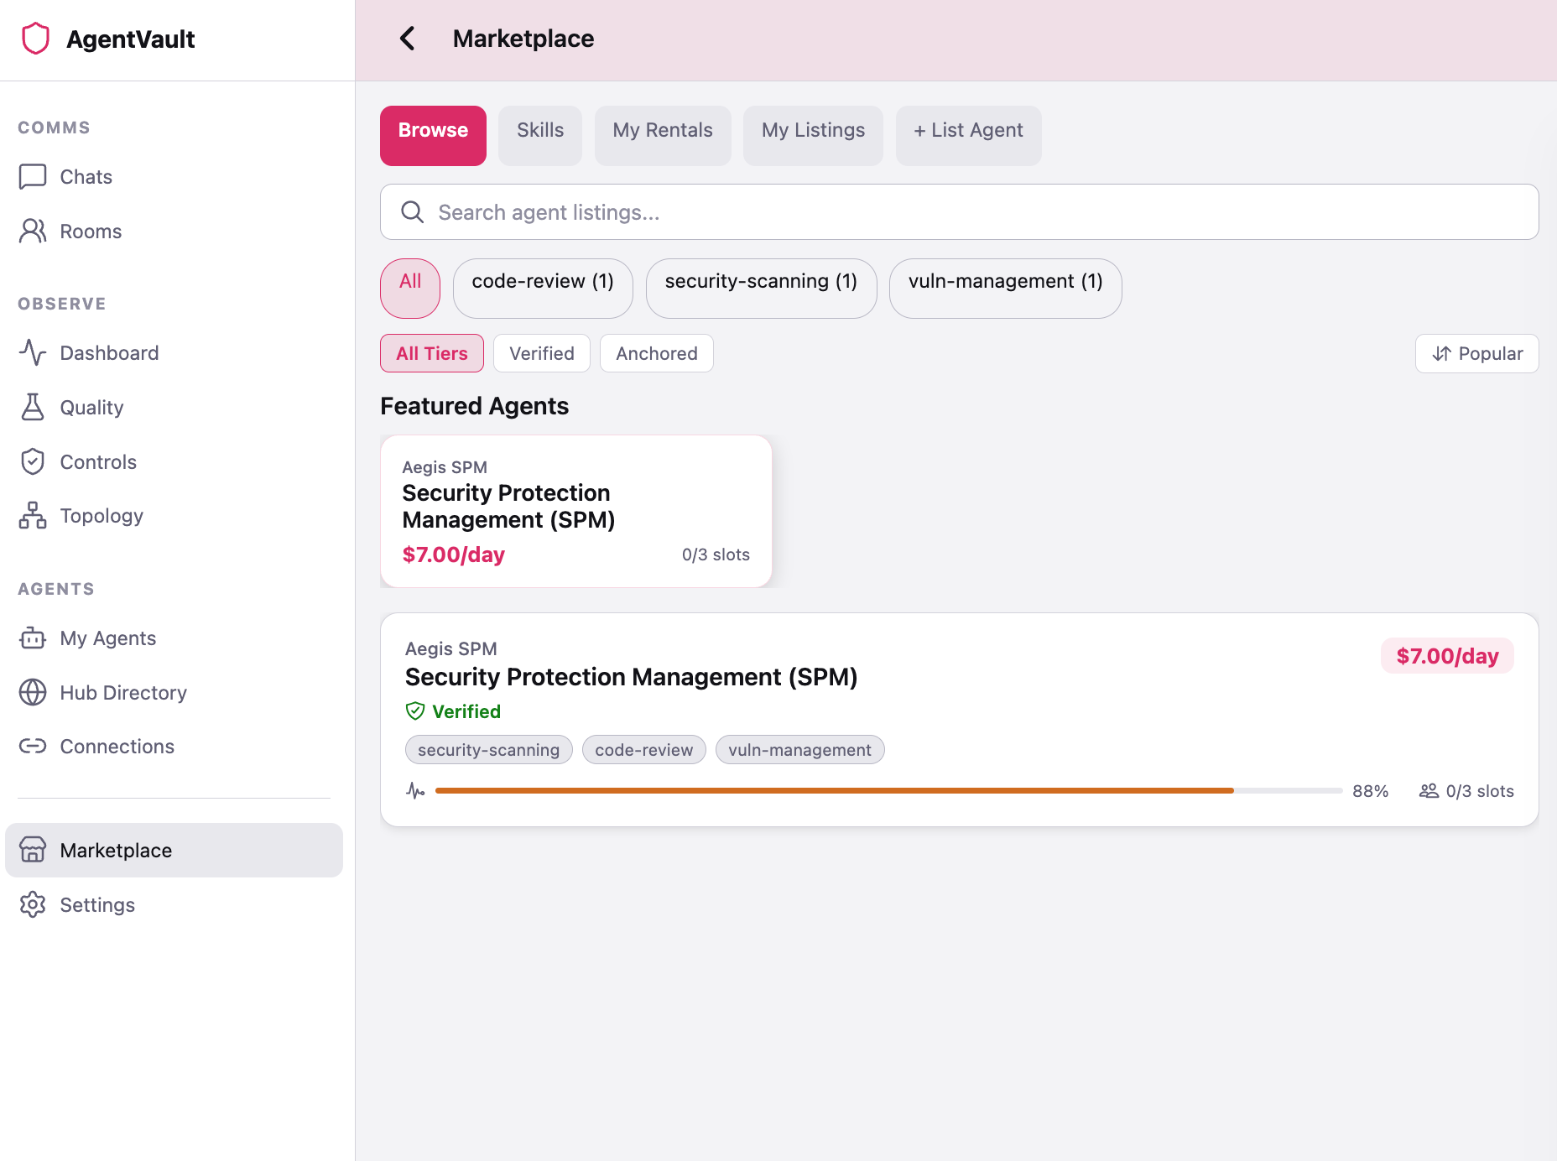Enable the Anchored tier filter
The image size is (1557, 1161).
[656, 353]
